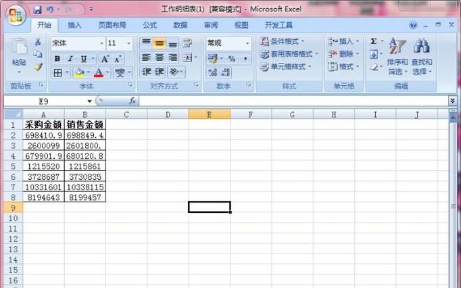Toggle wrap text
461x288 pixels.
click(187, 43)
